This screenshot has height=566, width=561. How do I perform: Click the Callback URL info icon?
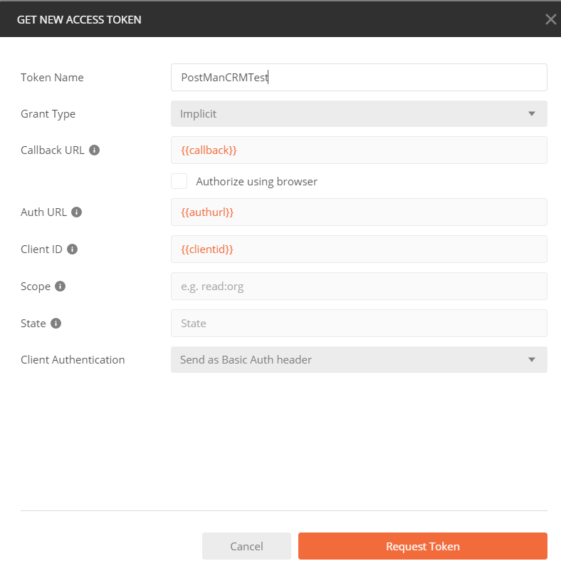[x=95, y=150]
